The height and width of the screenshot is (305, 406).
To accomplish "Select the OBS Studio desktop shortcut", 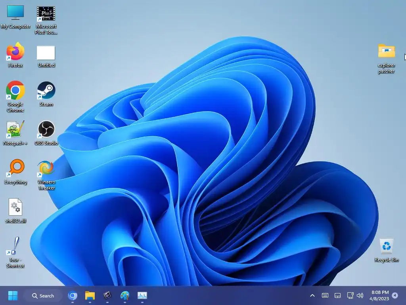I will 46,133.
